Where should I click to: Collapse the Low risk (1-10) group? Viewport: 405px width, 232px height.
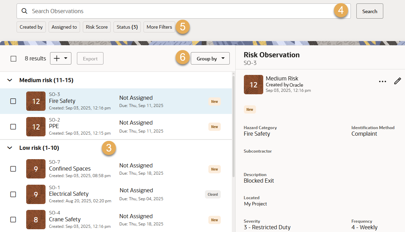click(10, 148)
